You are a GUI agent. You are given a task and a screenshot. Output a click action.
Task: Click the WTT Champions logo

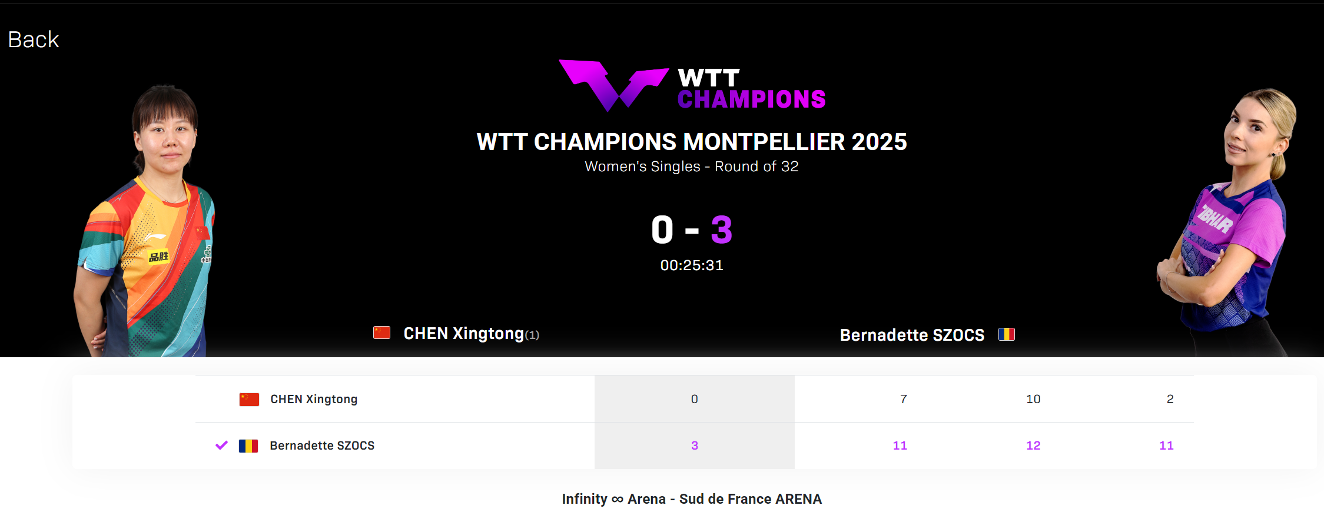[x=692, y=86]
